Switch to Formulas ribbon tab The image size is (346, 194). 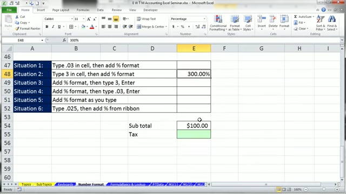[x=83, y=10]
